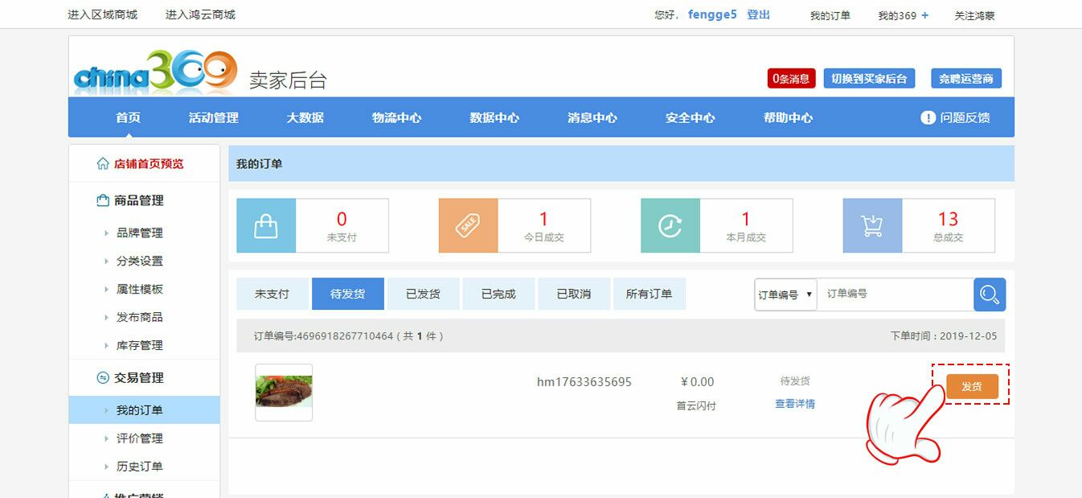Open 物流中心 in the navigation bar
The height and width of the screenshot is (498, 1082).
[x=396, y=117]
